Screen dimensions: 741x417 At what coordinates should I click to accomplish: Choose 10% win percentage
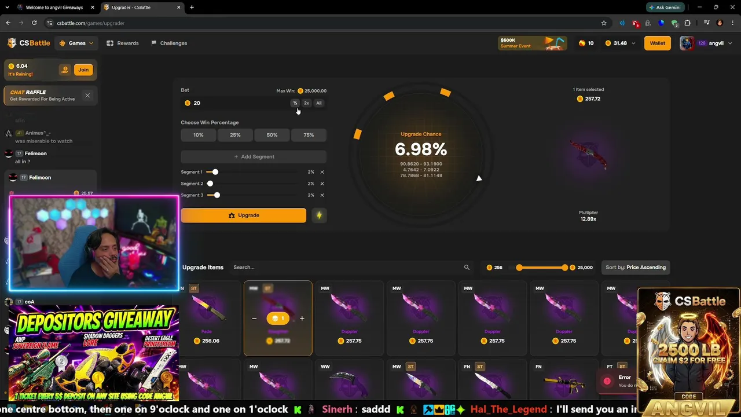tap(199, 135)
